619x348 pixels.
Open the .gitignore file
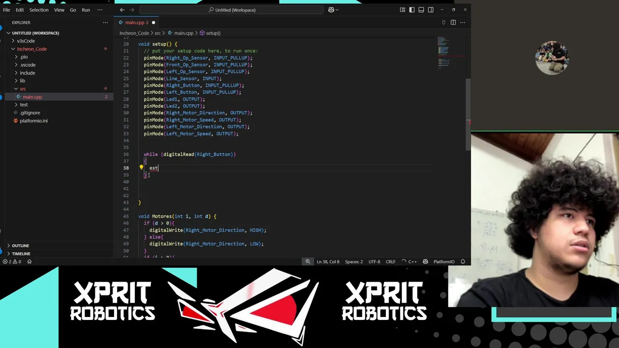coord(30,113)
